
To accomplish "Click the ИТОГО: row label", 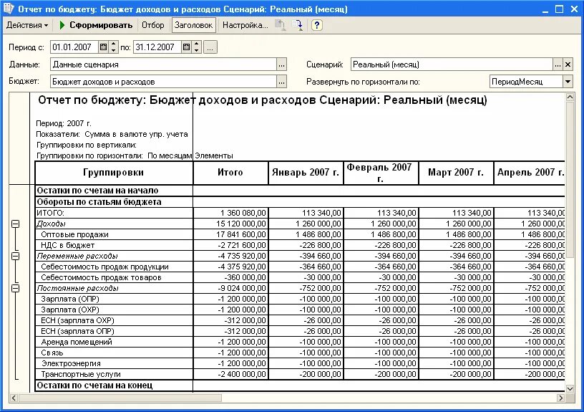I will point(50,213).
